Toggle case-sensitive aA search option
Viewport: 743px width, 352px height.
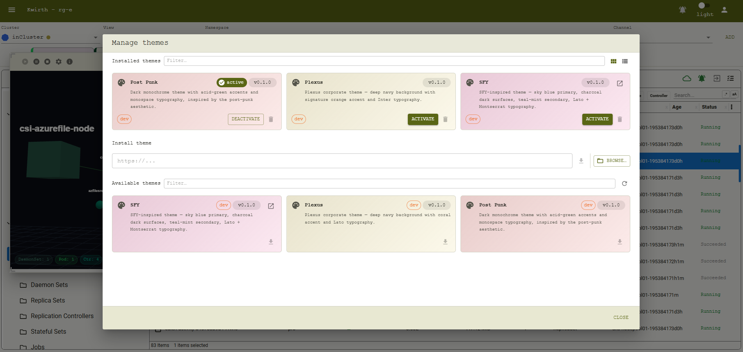click(734, 95)
